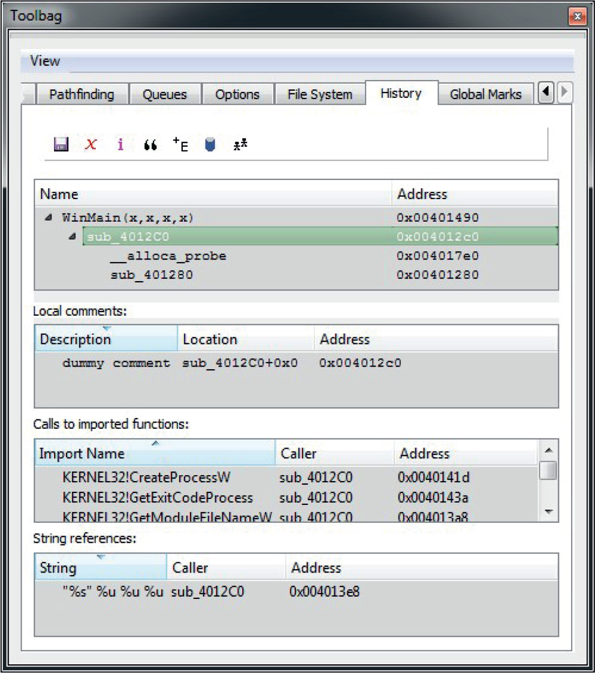The width and height of the screenshot is (595, 673).
Task: Click the string references Address column header
Action: pyautogui.click(x=421, y=567)
